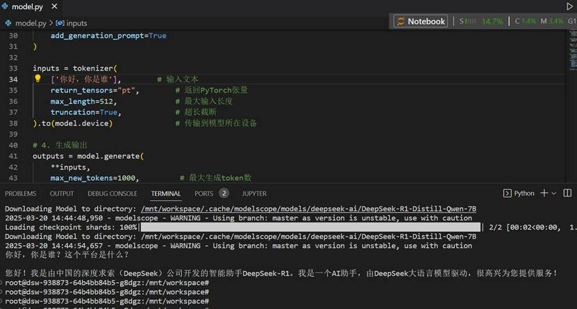Place cursor on outputs = model.generate( line
The width and height of the screenshot is (577, 309).
(x=88, y=157)
